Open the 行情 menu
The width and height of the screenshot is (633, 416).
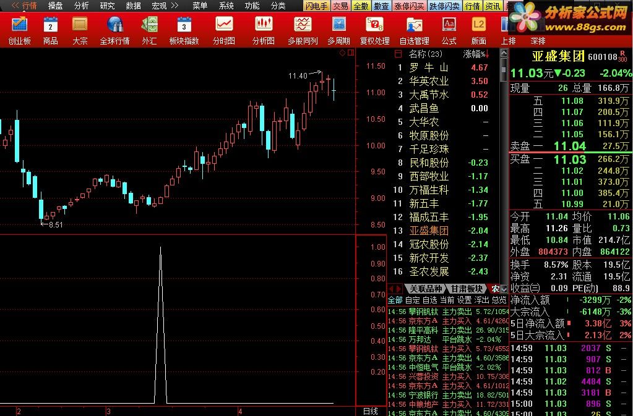click(30, 6)
